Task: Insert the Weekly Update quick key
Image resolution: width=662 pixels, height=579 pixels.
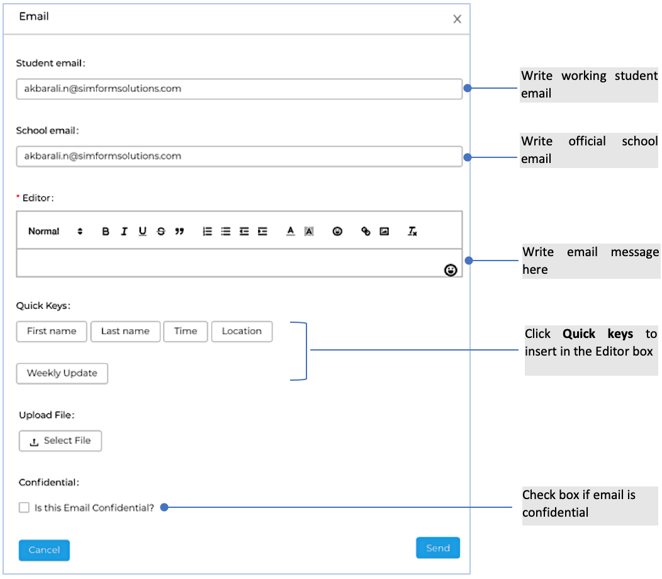Action: click(62, 373)
